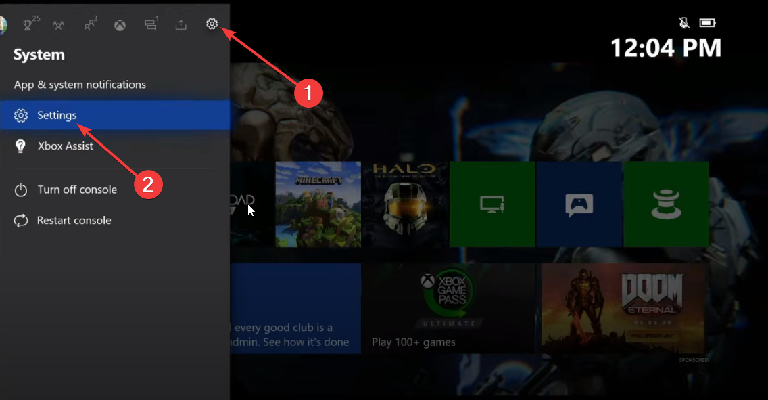768x400 pixels.
Task: Open the blue controller chat tile
Action: (579, 204)
